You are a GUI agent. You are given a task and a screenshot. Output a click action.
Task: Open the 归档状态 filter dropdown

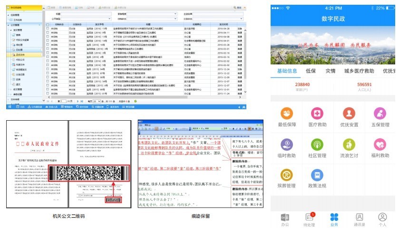[152, 19]
